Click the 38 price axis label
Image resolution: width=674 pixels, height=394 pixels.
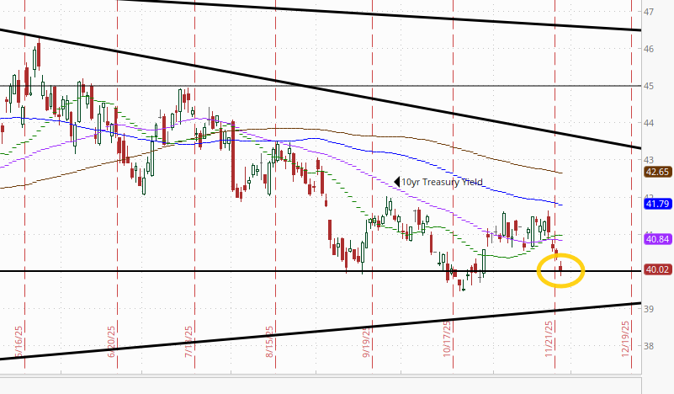click(649, 346)
